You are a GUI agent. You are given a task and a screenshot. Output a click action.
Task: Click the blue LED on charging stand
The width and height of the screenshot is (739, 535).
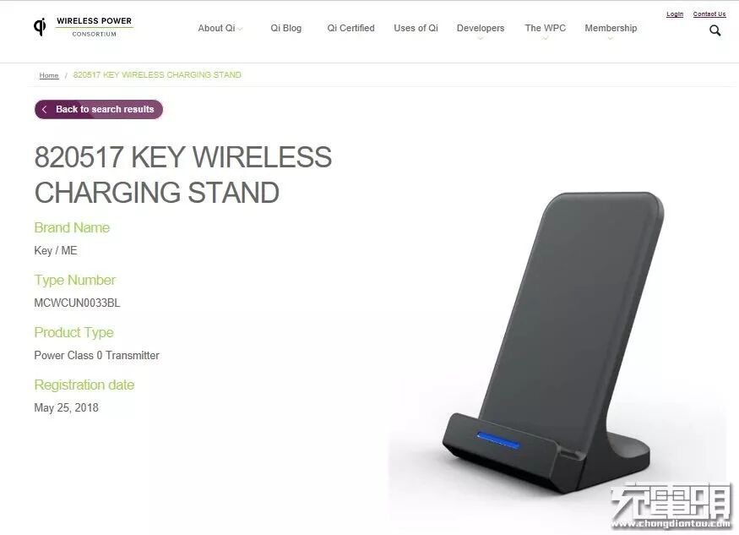pyautogui.click(x=497, y=439)
